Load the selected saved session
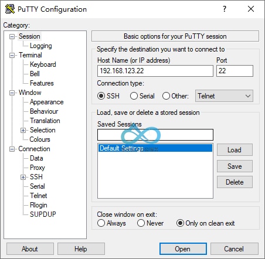This screenshot has height=259, width=265. (235, 150)
